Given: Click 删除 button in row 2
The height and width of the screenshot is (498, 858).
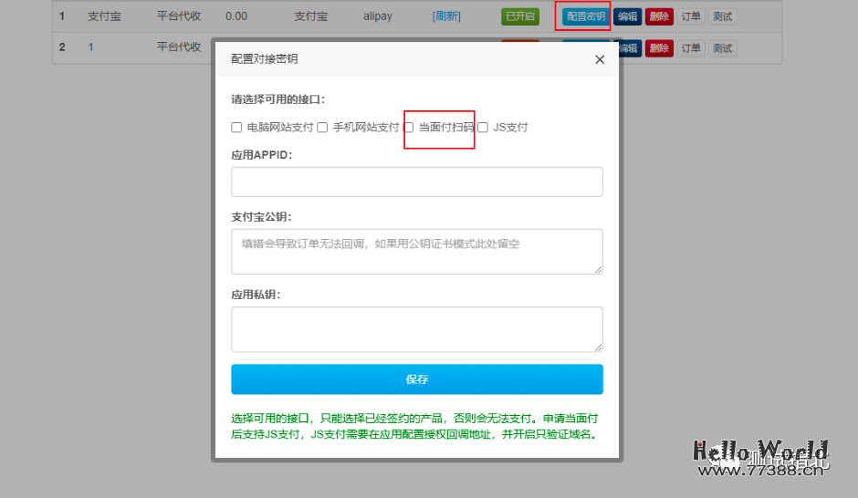Looking at the screenshot, I should pyautogui.click(x=659, y=48).
